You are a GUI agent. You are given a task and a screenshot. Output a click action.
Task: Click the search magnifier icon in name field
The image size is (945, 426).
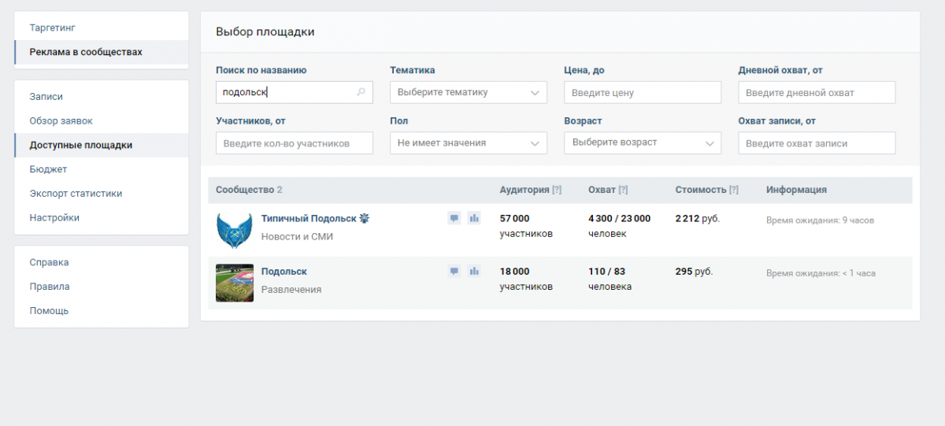click(x=361, y=92)
